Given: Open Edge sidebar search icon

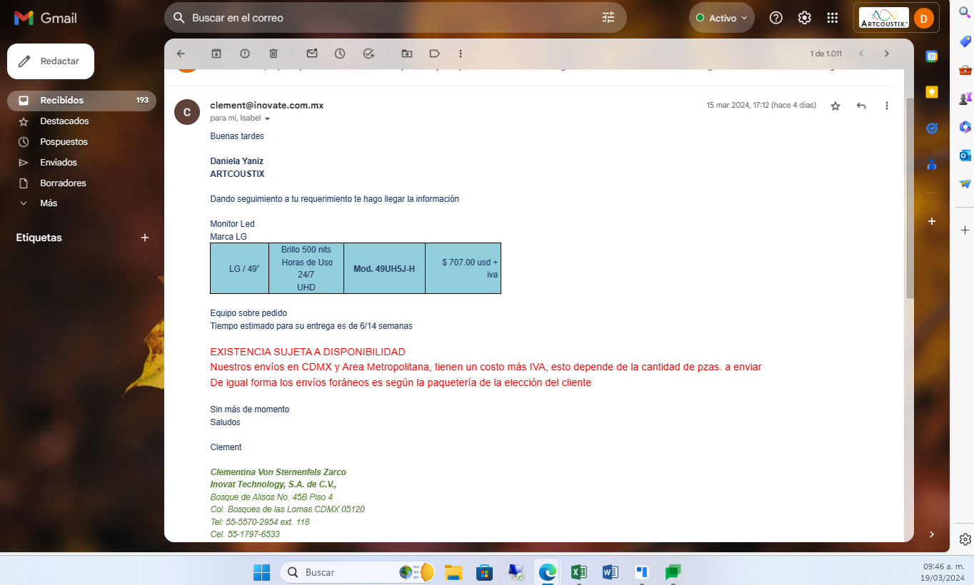Looking at the screenshot, I should coord(965,12).
